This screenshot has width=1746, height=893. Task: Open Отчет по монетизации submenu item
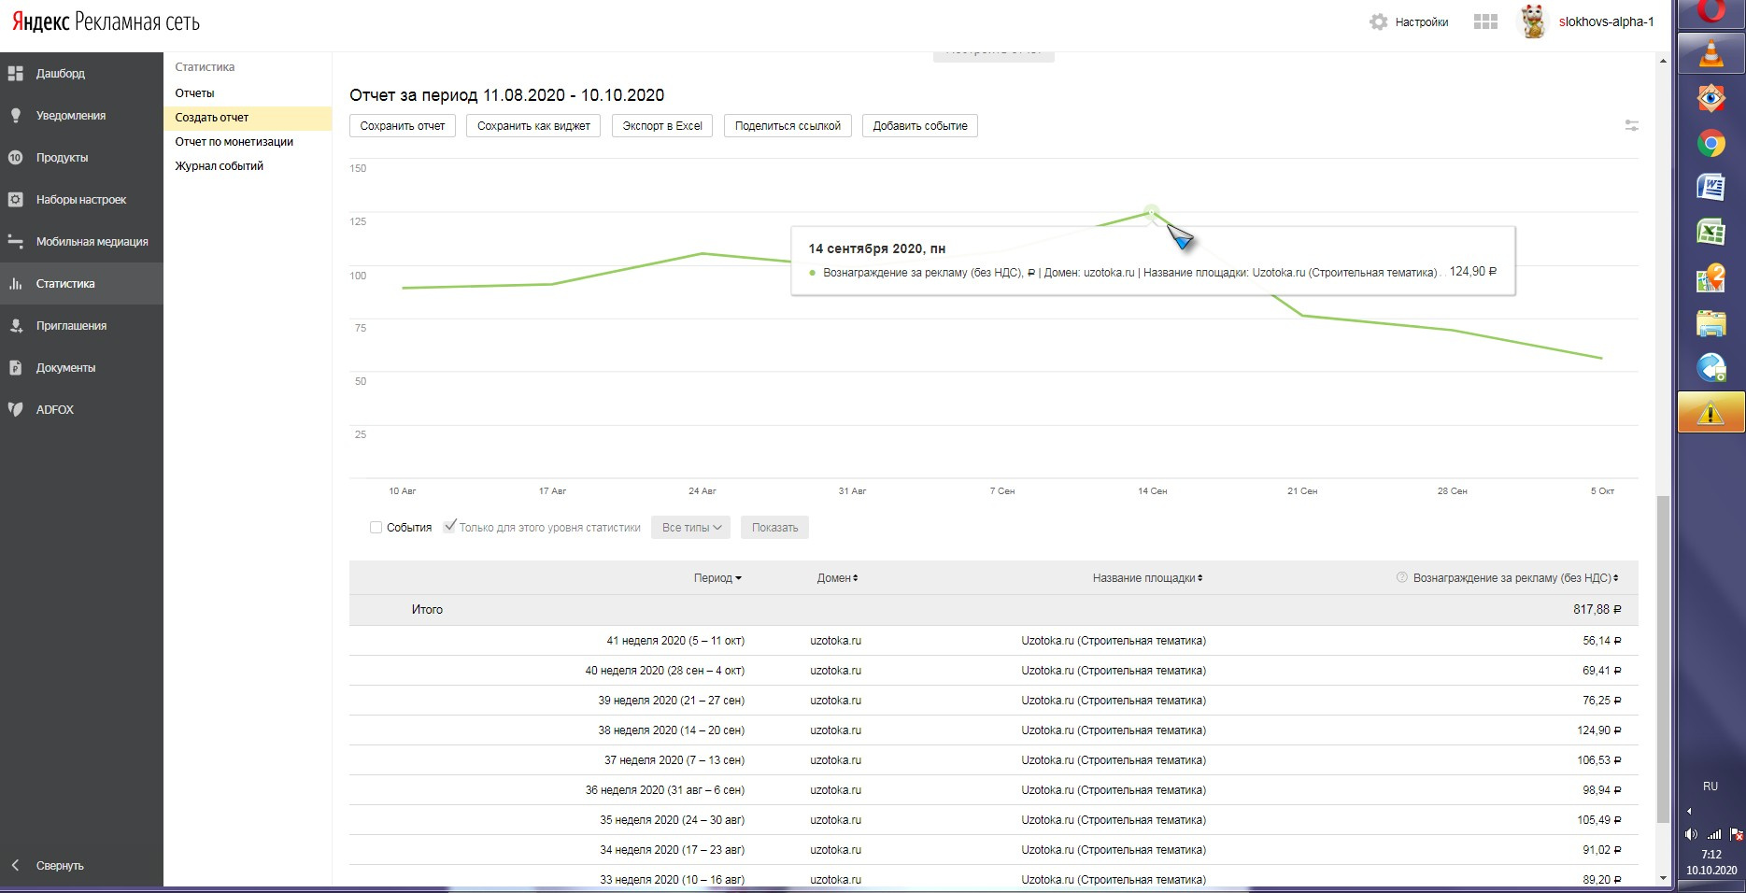(x=234, y=142)
